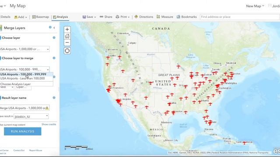The height and width of the screenshot is (157, 280).
Task: Click the Show credits link
Action: click(49, 124)
